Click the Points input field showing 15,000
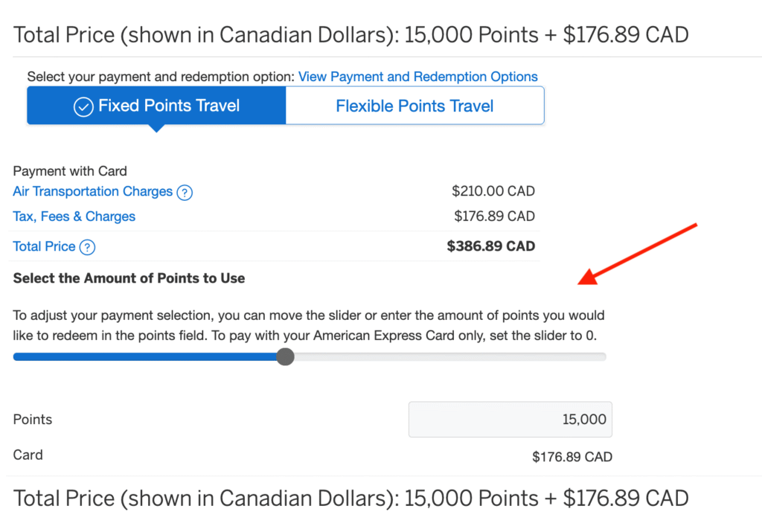Viewport: 762px width, 526px height. 510,419
